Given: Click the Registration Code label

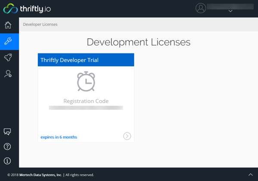Looking at the screenshot, I should (x=86, y=101).
